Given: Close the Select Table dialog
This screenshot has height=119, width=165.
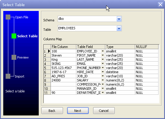Looking at the screenshot, I should [x=160, y=5].
